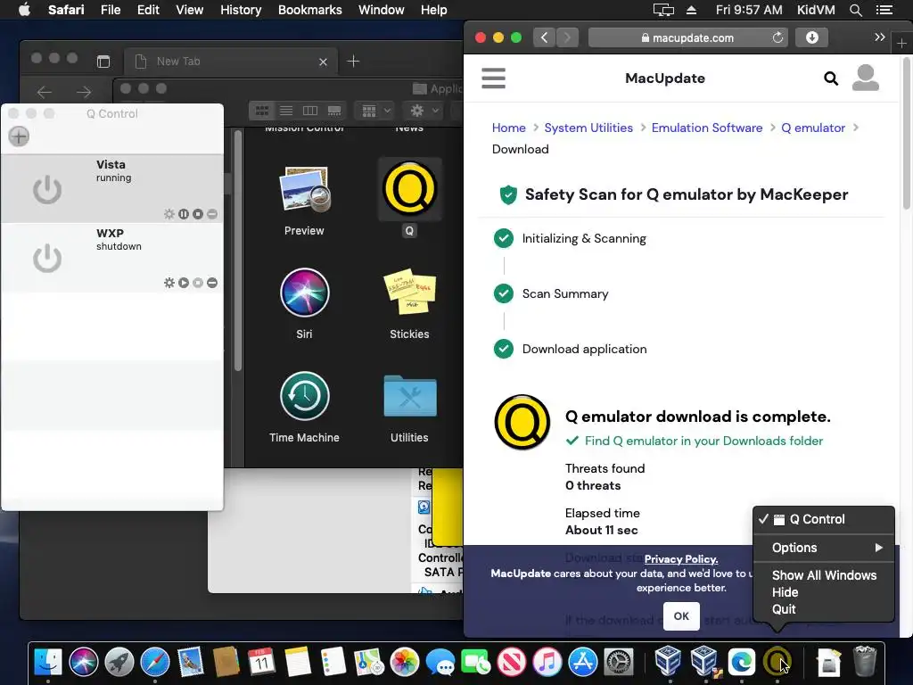Expand Safari toolbar overflow chevrons
This screenshot has width=913, height=685.
880,37
